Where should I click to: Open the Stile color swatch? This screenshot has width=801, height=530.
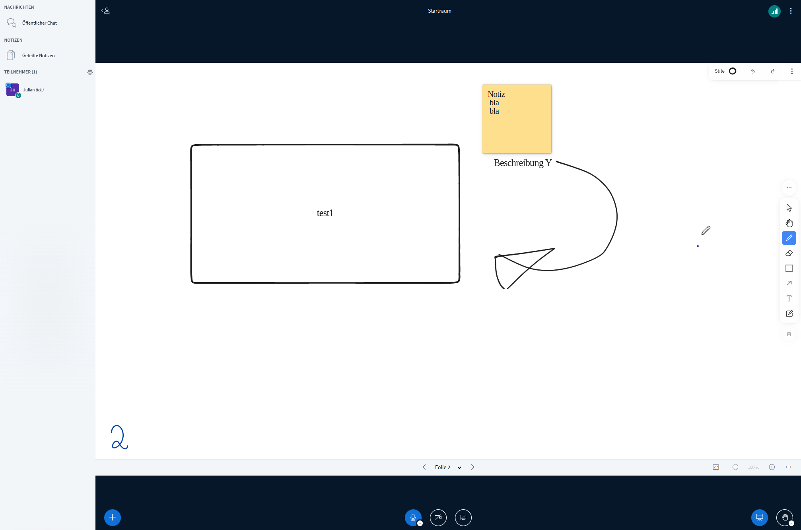(732, 71)
